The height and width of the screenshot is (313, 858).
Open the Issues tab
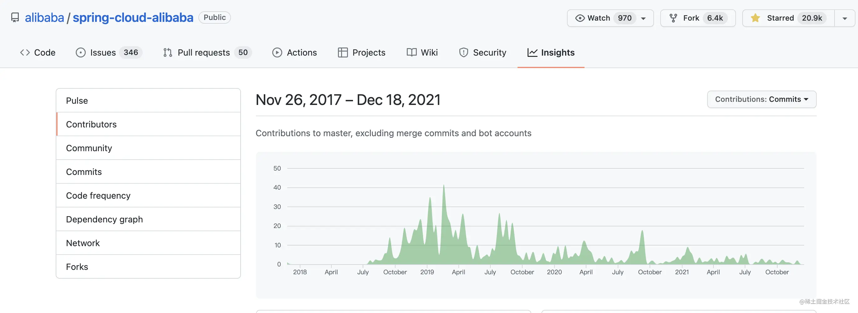click(x=109, y=52)
